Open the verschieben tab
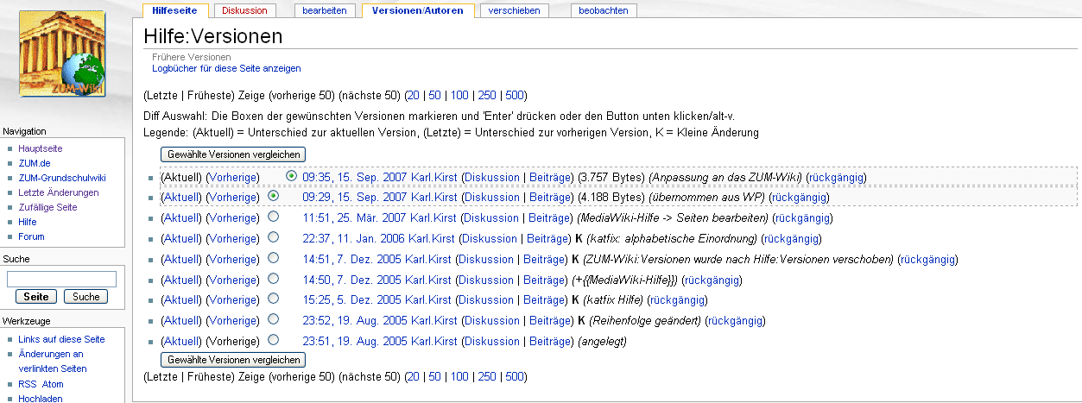Viewport: 1082px width, 403px height. [x=514, y=11]
